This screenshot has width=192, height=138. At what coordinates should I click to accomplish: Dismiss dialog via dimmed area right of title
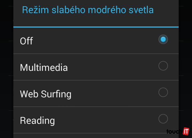coord(185,11)
